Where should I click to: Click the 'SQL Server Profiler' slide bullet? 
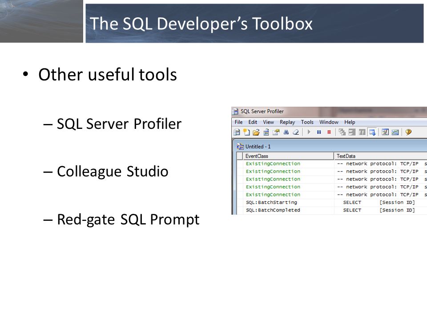[119, 124]
